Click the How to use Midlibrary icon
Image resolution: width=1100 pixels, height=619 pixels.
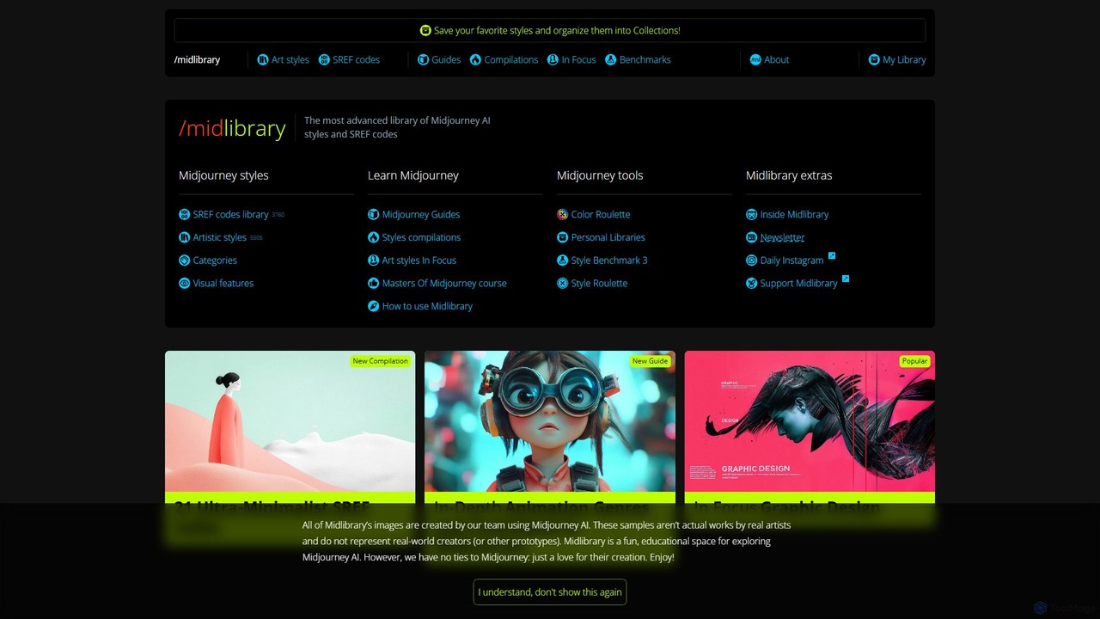pyautogui.click(x=373, y=306)
